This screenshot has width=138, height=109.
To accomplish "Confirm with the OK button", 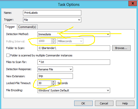I will (83, 103).
